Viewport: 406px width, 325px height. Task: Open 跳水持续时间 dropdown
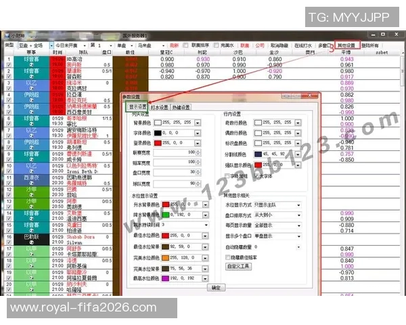pos(206,225)
